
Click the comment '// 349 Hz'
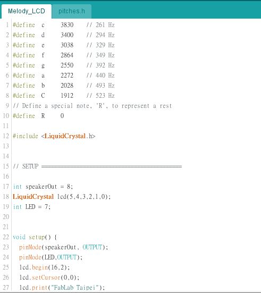point(100,55)
